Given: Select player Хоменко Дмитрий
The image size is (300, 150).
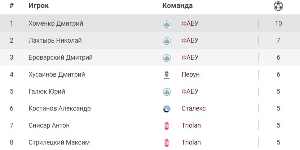Looking at the screenshot, I should point(56,24).
